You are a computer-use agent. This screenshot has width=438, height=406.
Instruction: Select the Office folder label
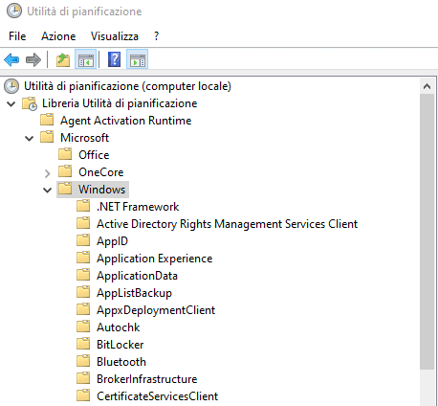(94, 155)
